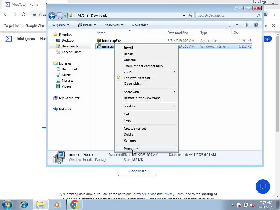Viewport: 280px width, 210px height.
Task: Choose Restore previous versions
Action: (142, 98)
